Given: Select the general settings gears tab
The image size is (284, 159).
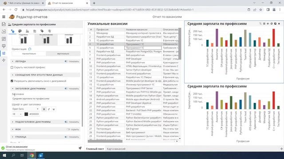Looking at the screenshot, I should coord(12,31).
